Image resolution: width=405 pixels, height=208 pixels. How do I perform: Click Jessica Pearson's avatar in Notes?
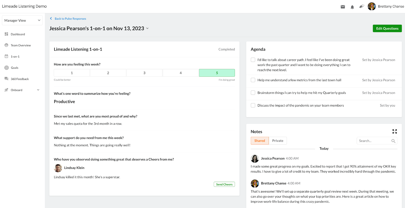255,159
